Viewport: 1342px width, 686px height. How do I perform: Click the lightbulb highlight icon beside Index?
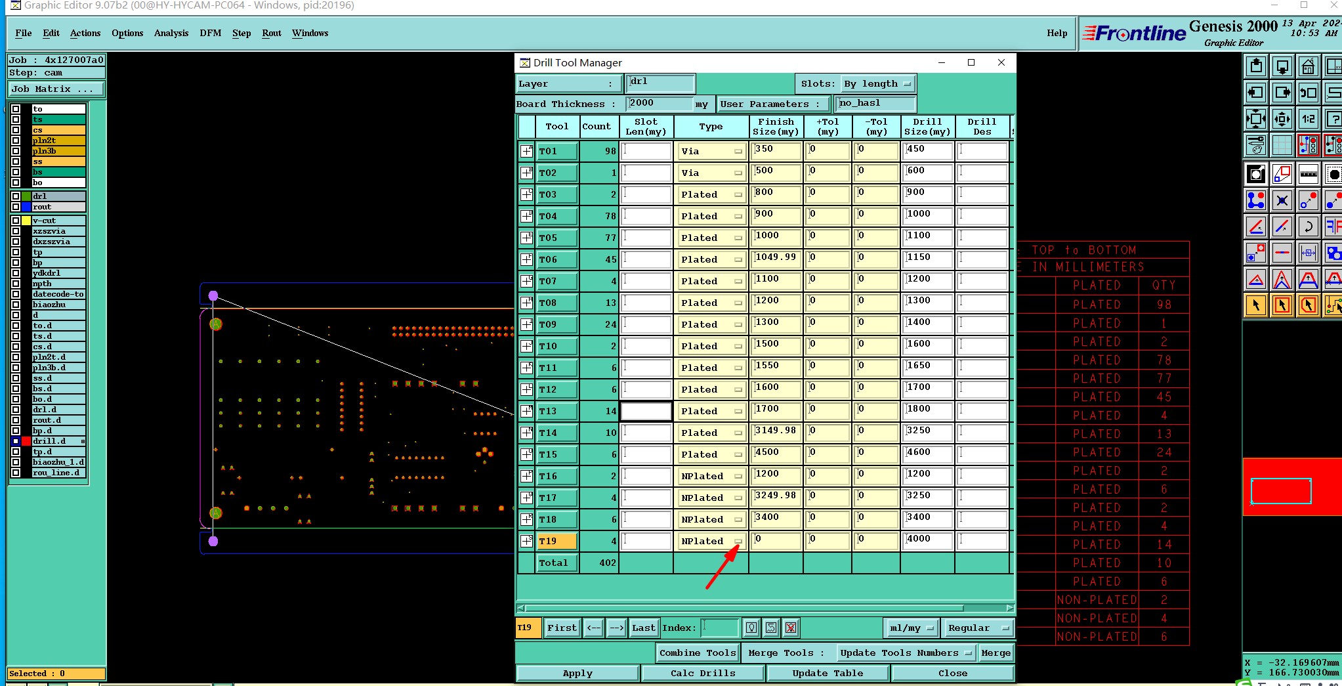751,628
